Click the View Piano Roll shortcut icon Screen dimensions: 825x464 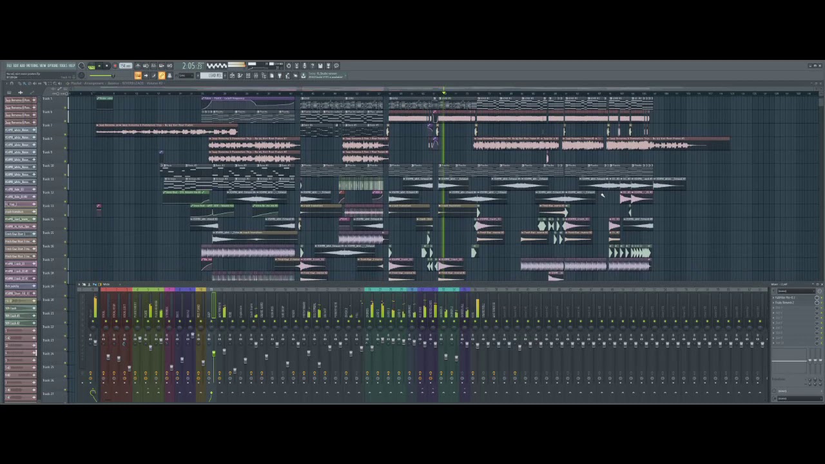click(240, 75)
